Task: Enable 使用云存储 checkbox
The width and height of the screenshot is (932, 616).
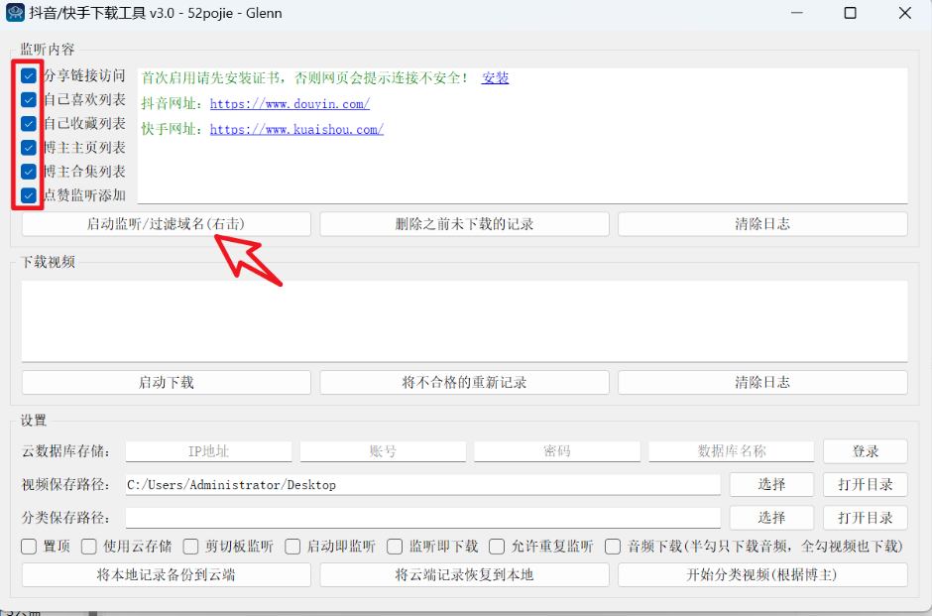Action: 89,547
